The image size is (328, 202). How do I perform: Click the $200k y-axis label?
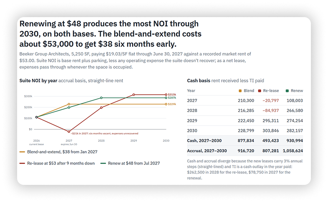coord(28,107)
